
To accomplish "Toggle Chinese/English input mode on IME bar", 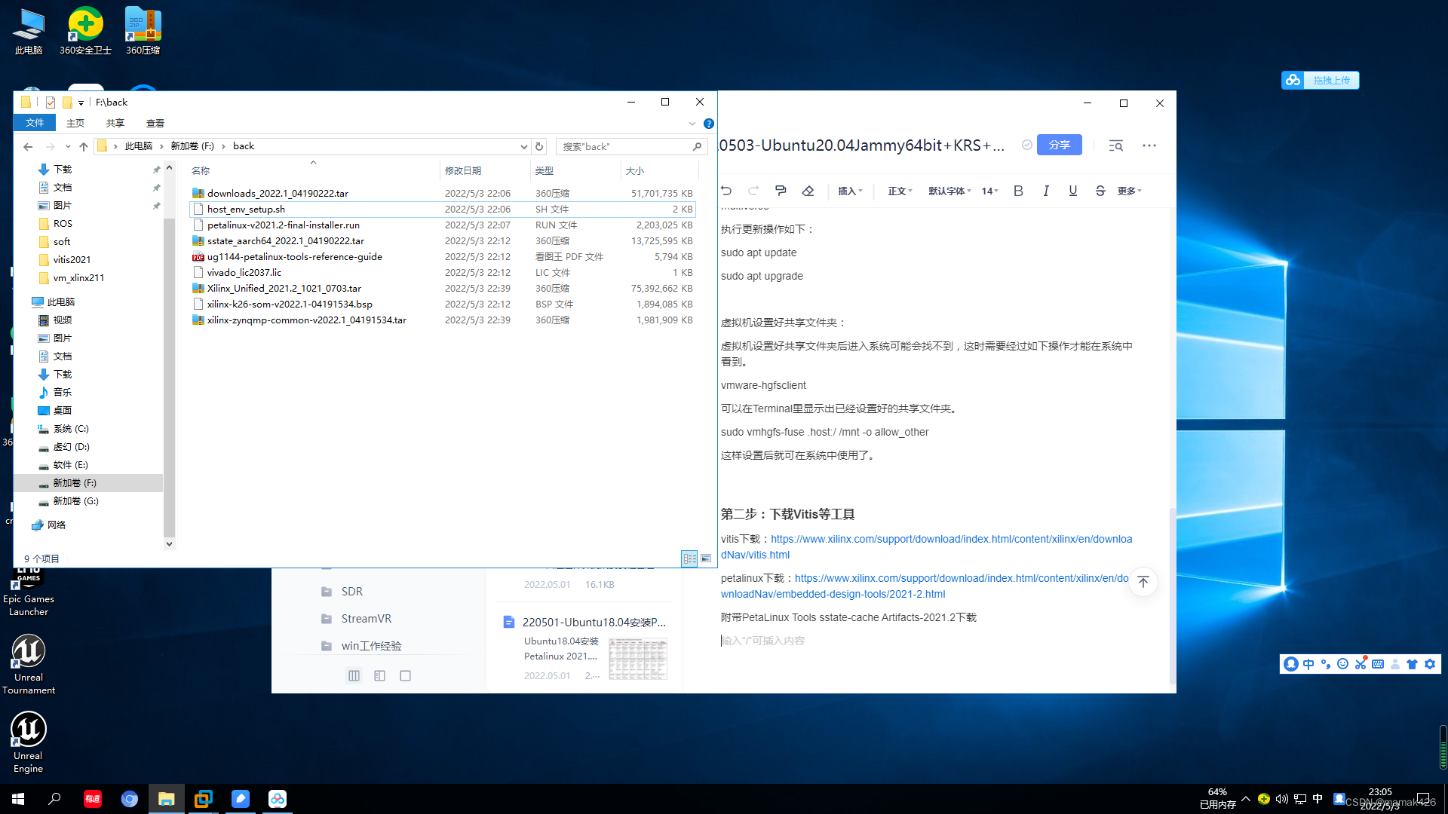I will click(x=1308, y=663).
